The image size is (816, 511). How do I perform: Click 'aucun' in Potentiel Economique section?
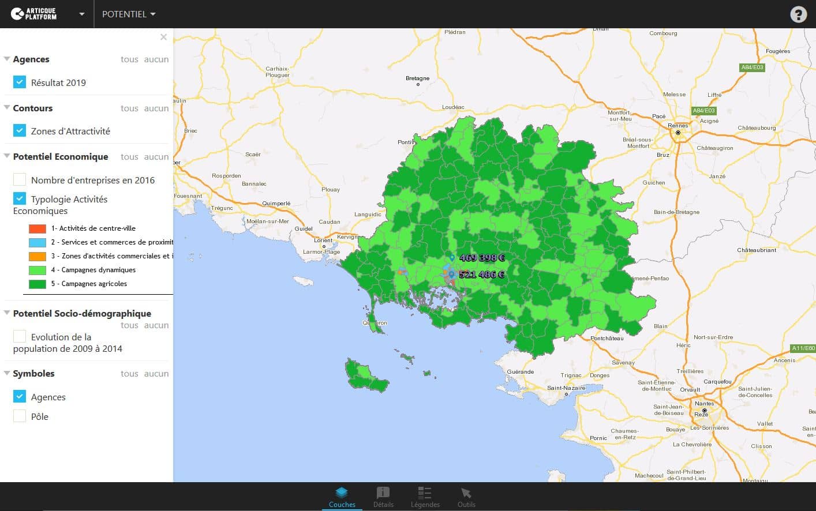[x=156, y=156]
